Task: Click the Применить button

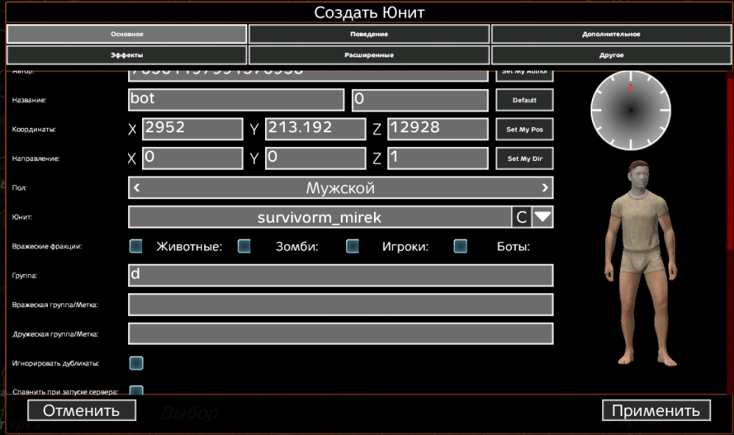Action: (x=656, y=411)
